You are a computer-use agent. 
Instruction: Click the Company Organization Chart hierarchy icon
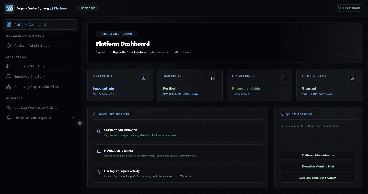coord(9,87)
